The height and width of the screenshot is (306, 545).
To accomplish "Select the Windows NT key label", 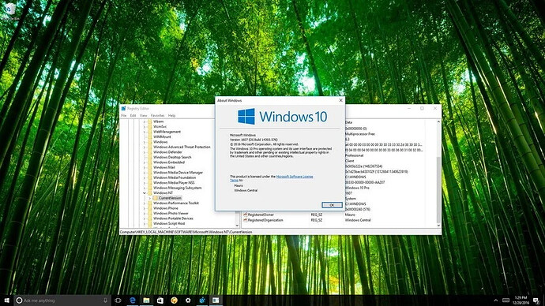I will [163, 193].
